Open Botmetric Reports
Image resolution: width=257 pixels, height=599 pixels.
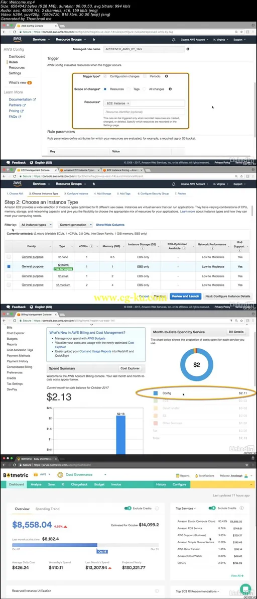(183, 475)
